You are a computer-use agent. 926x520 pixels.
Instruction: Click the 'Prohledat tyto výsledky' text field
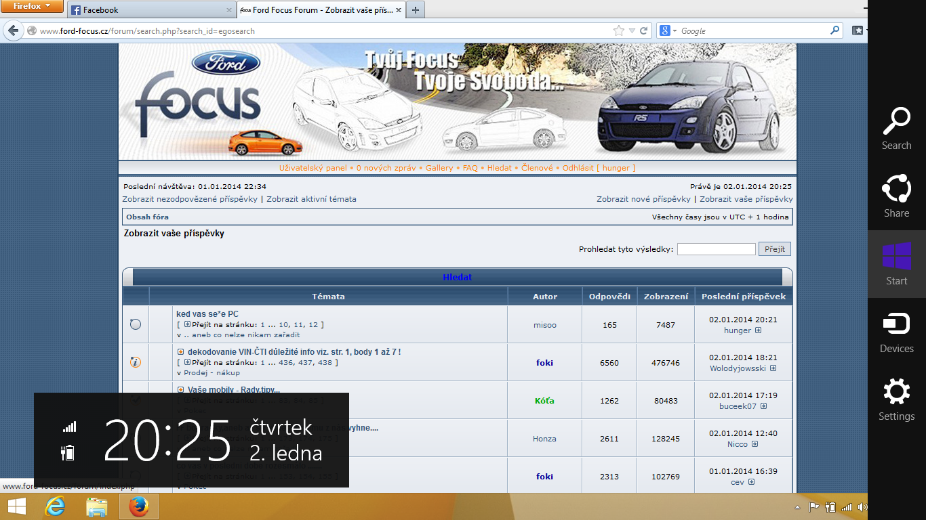(716, 249)
